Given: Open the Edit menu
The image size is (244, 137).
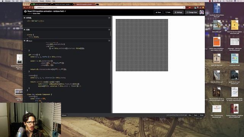Looking at the screenshot, I should tap(17, 1).
